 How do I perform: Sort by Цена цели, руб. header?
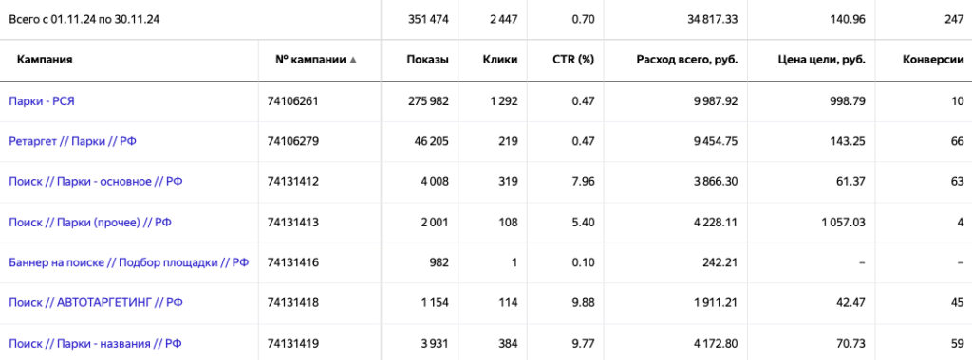click(x=821, y=60)
